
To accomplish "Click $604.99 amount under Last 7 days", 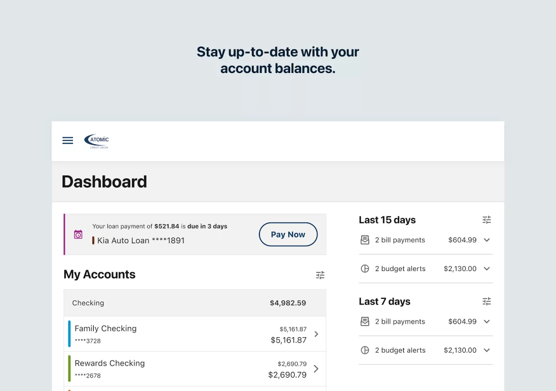I will click(462, 321).
